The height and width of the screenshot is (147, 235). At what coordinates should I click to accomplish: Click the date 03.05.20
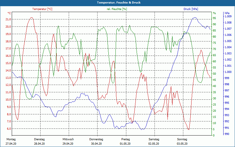[x=182, y=144]
